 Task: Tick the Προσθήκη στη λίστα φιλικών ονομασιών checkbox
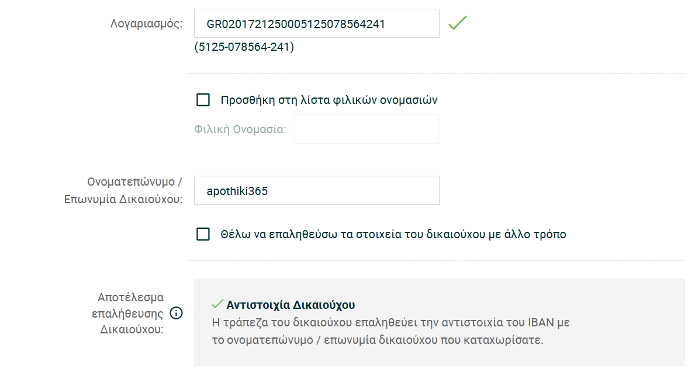[x=203, y=100]
